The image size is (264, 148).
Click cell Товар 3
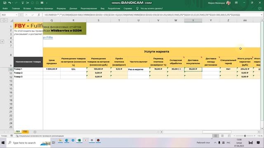tap(28, 77)
